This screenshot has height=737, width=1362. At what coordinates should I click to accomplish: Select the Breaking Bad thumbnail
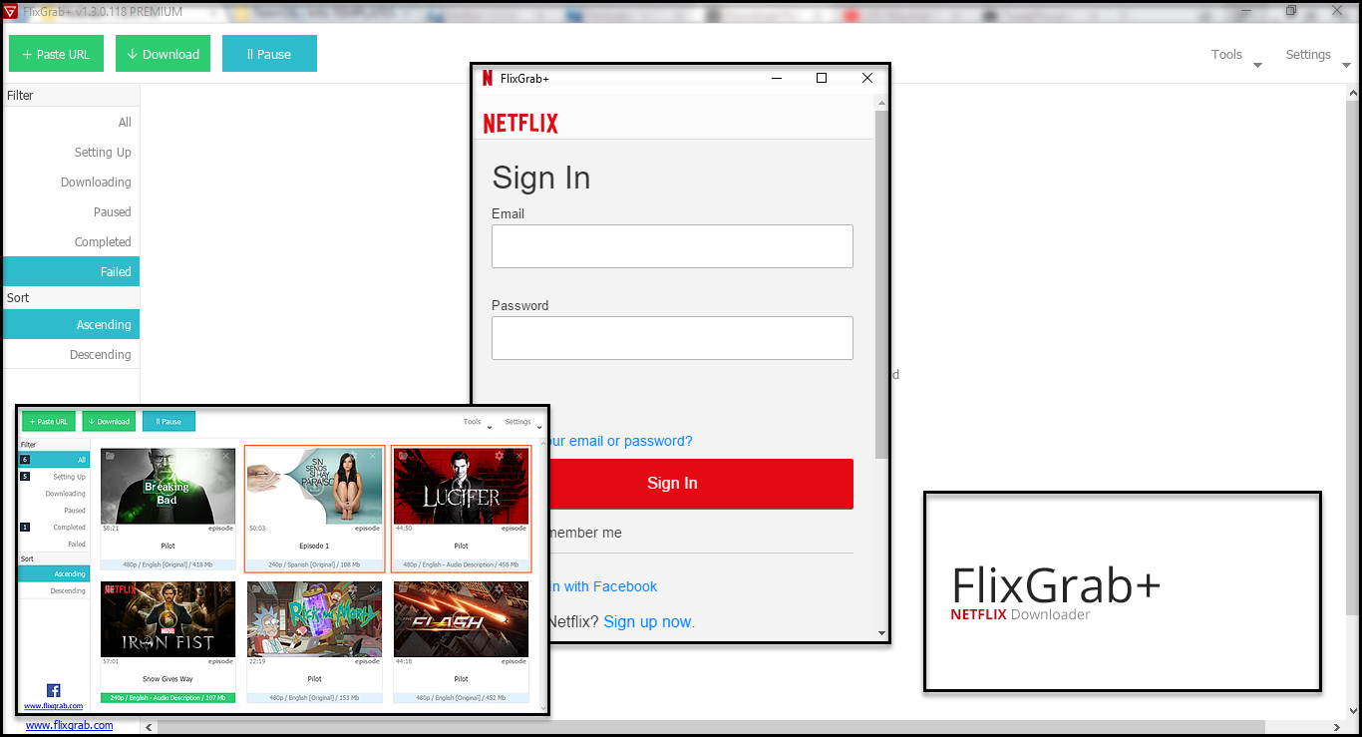coord(169,486)
